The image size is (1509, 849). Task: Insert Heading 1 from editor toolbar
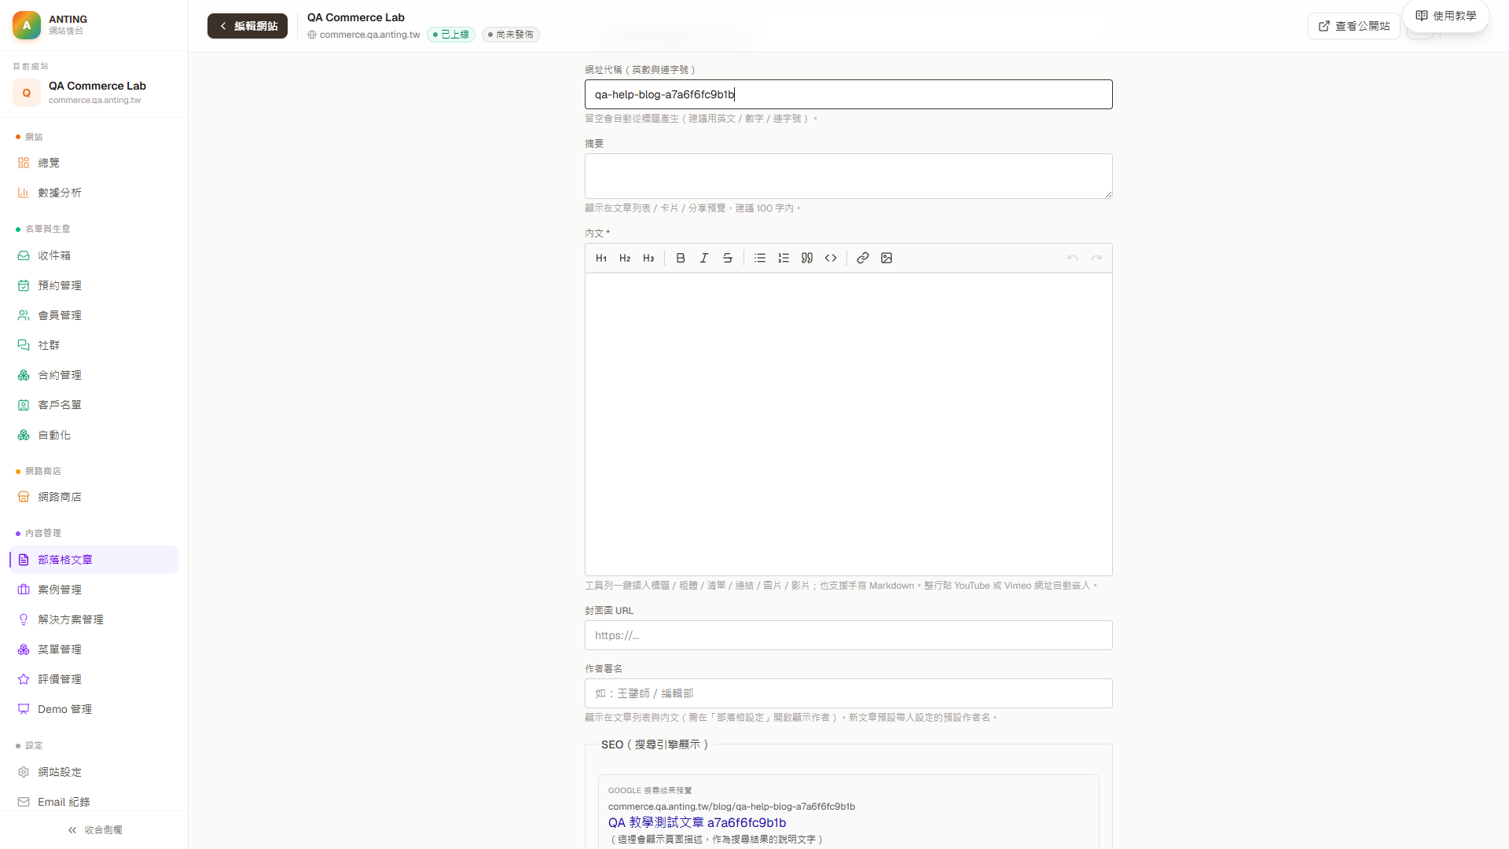tap(601, 258)
